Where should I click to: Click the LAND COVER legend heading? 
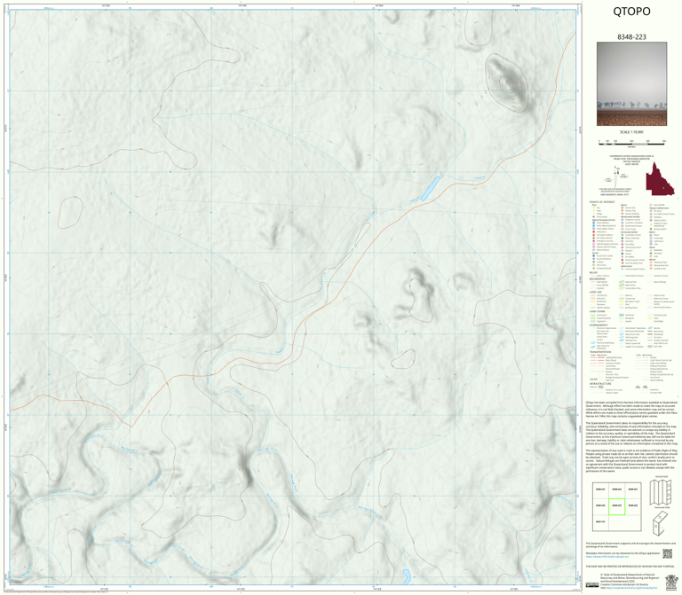click(x=597, y=311)
